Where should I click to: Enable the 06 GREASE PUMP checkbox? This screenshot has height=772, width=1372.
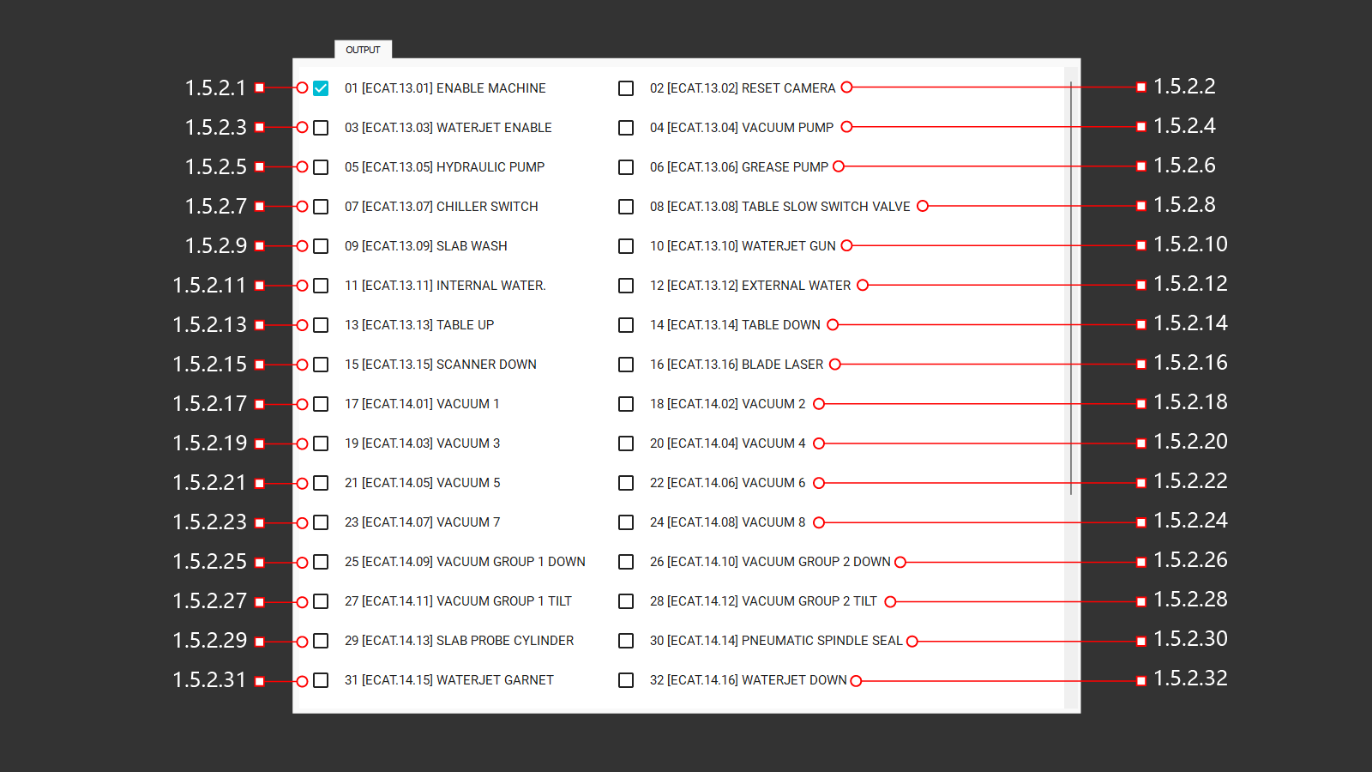pos(626,167)
